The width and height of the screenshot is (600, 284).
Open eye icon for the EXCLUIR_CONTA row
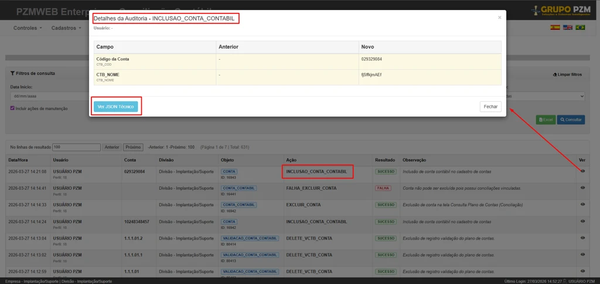click(582, 205)
